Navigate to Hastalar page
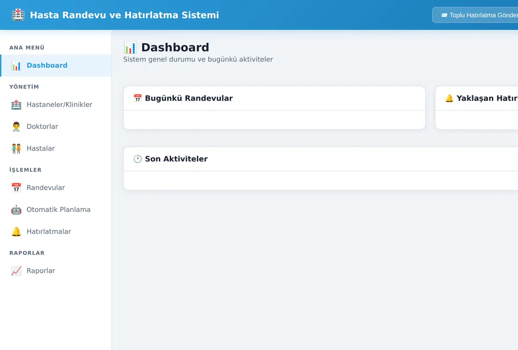This screenshot has width=518, height=350. 56,149
